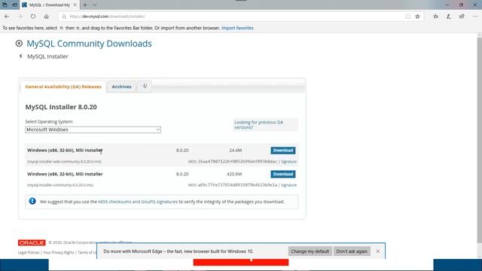Open Legal Policies footer link
The width and height of the screenshot is (482, 271).
29,253
